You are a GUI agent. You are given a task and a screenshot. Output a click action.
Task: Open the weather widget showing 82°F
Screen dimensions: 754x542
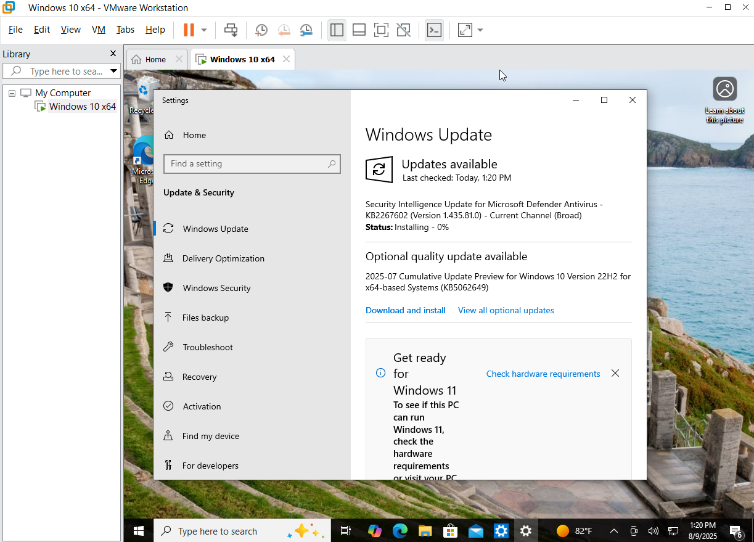(x=574, y=531)
